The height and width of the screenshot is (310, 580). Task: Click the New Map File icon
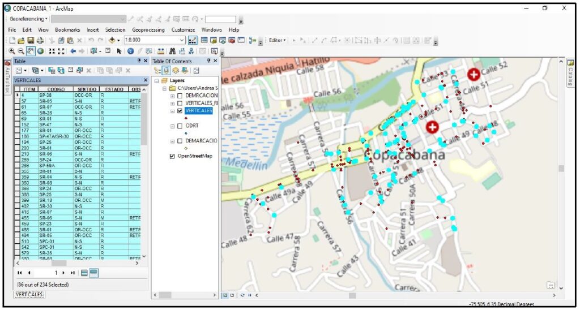coord(12,40)
